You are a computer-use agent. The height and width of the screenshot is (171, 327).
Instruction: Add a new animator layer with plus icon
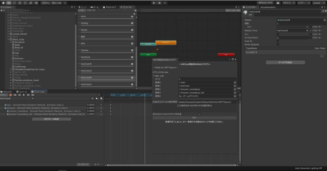134,14
